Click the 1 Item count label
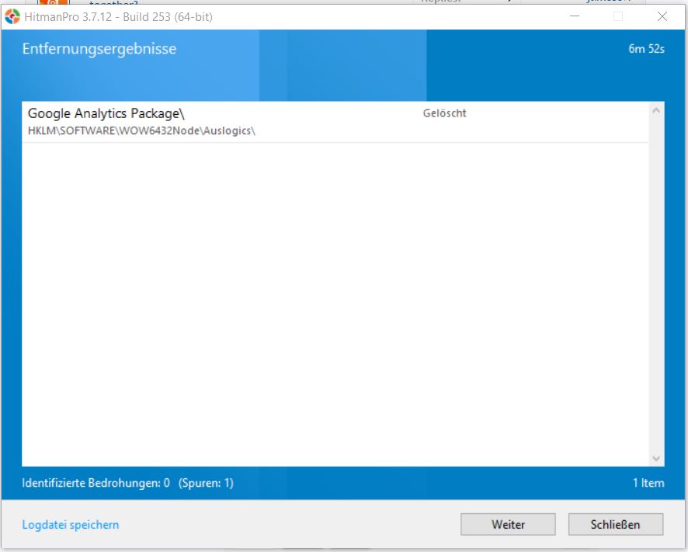Screen dimensions: 688x552 coord(648,483)
